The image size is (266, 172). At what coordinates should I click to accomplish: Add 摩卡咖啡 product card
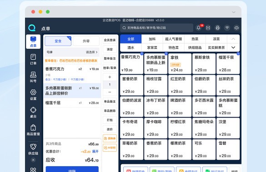coord(156,128)
